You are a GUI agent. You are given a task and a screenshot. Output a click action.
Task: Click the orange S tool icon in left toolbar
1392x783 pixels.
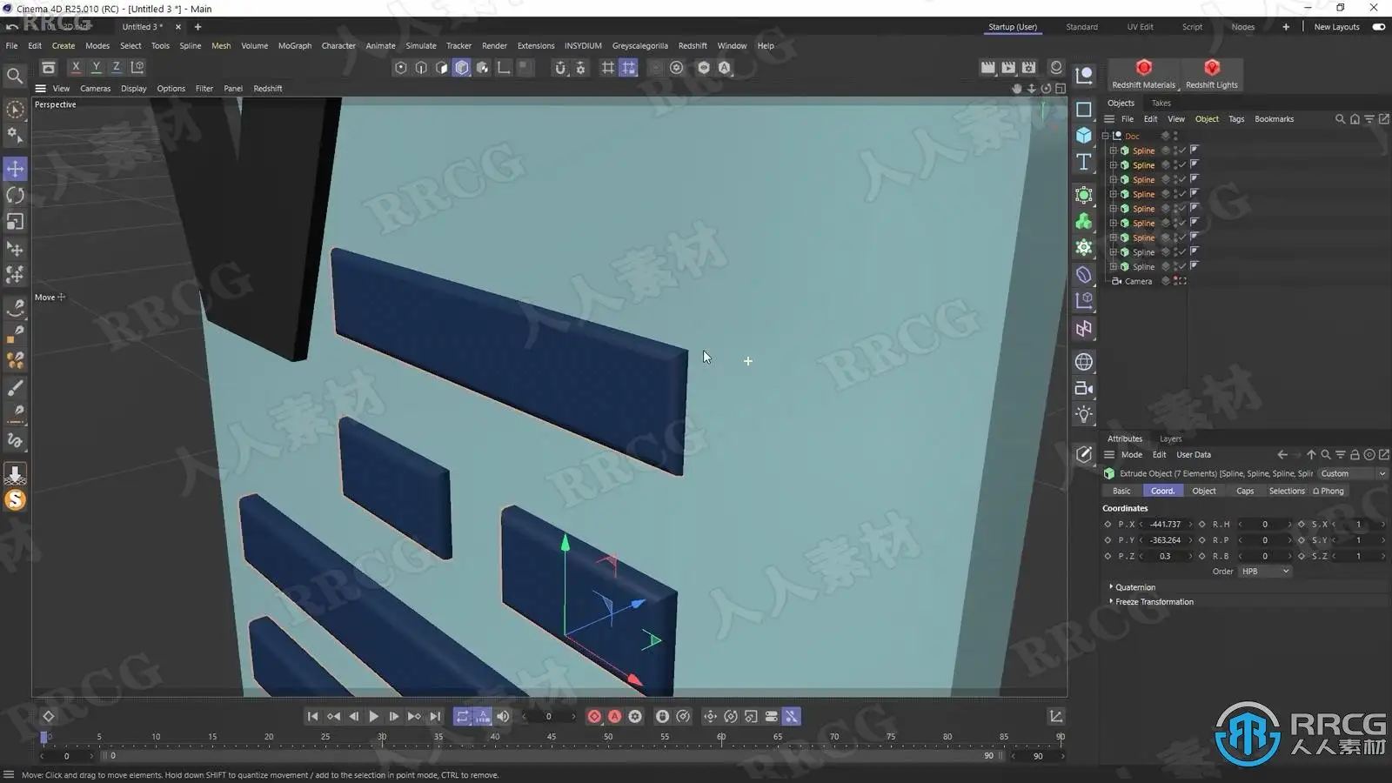pos(15,500)
